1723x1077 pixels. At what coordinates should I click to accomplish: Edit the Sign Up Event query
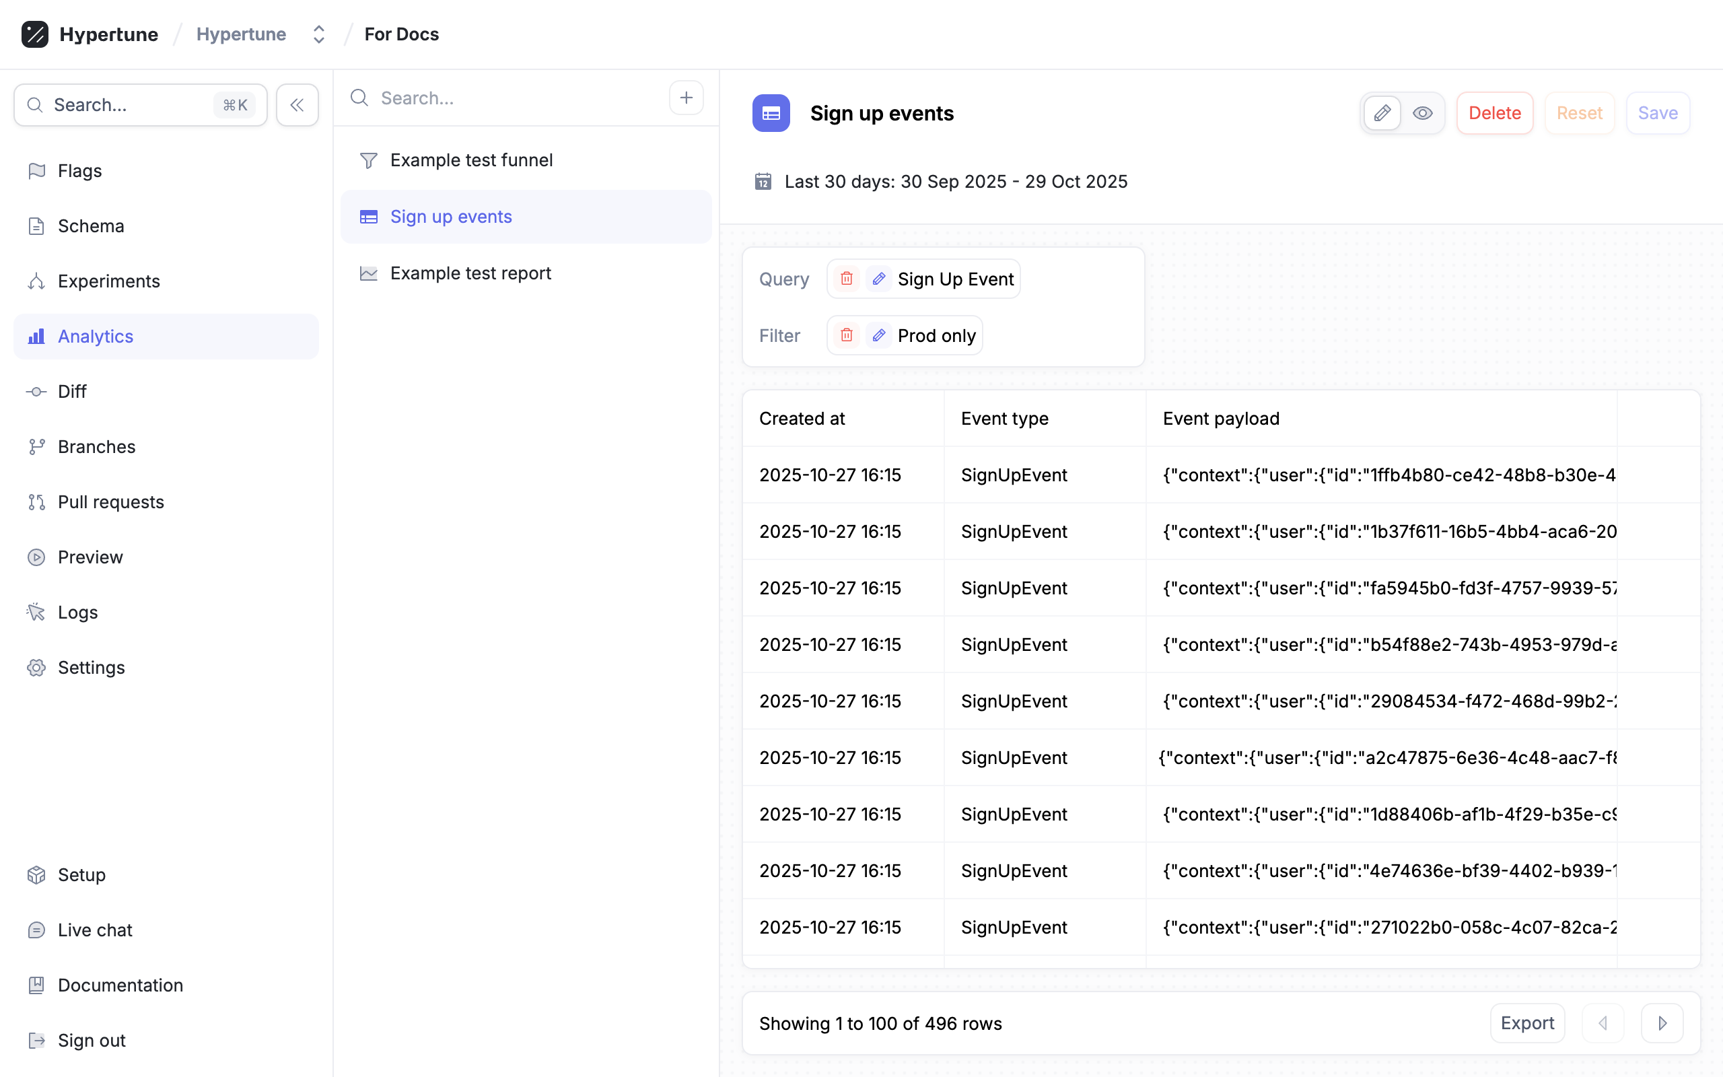(x=878, y=279)
